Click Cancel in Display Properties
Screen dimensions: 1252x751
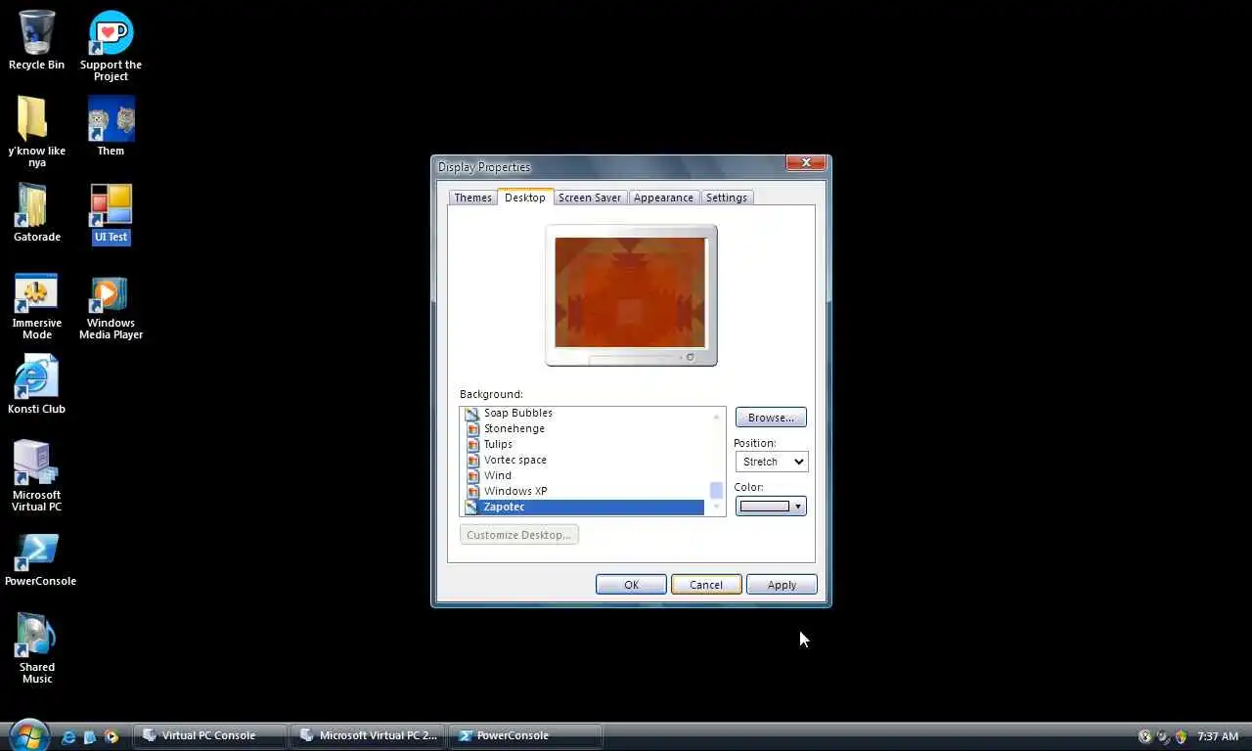[x=706, y=585]
